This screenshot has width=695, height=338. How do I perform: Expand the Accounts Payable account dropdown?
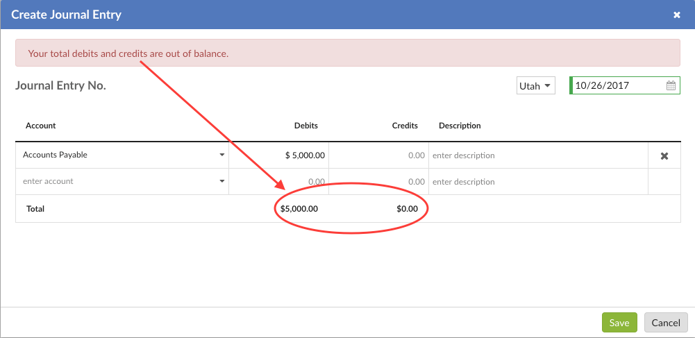221,155
